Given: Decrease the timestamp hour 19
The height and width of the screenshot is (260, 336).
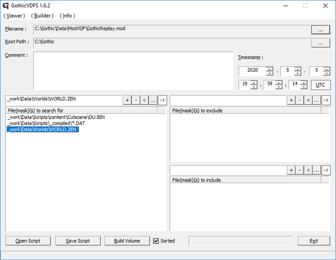Looking at the screenshot, I should click(254, 87).
